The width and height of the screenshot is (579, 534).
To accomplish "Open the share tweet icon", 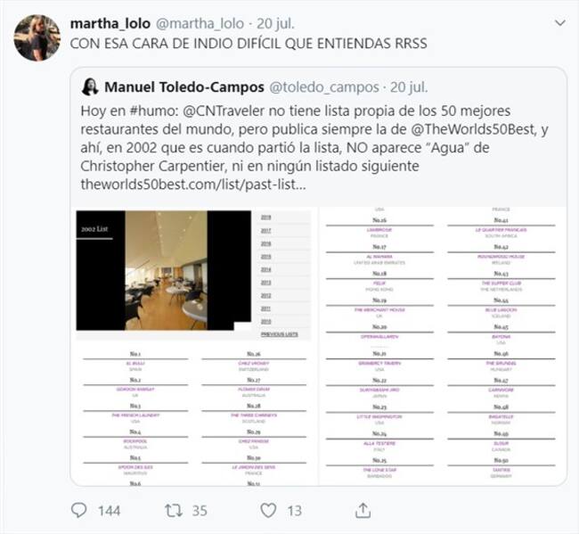I will pyautogui.click(x=362, y=510).
